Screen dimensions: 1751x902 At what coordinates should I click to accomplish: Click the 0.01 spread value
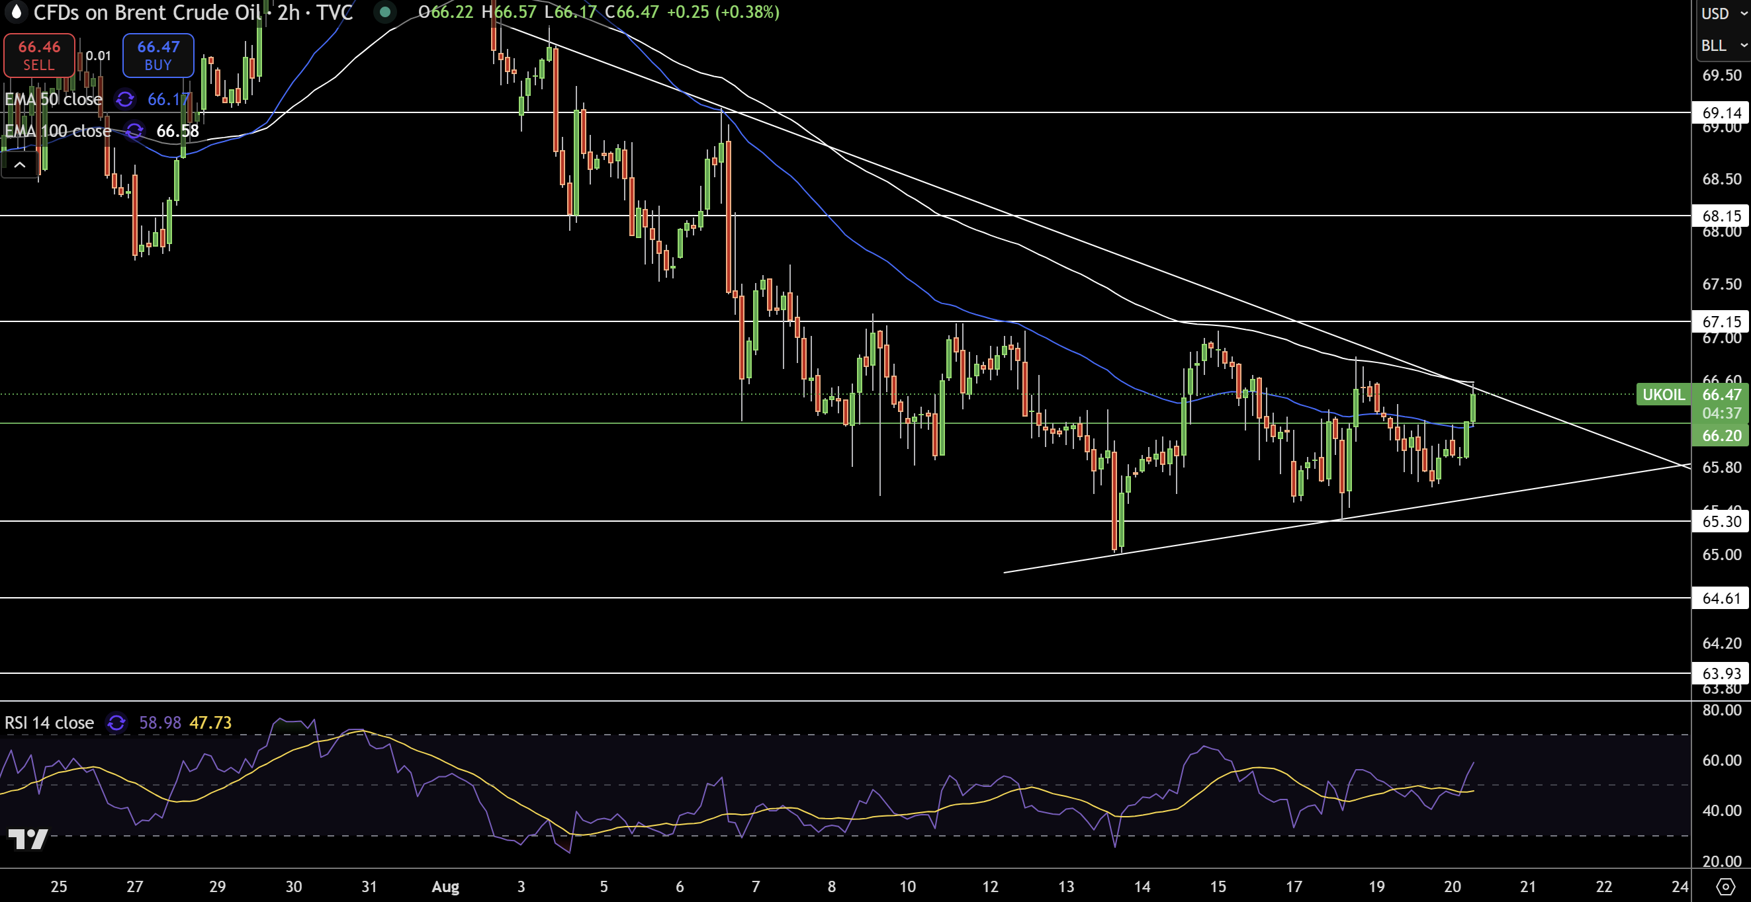[x=98, y=56]
